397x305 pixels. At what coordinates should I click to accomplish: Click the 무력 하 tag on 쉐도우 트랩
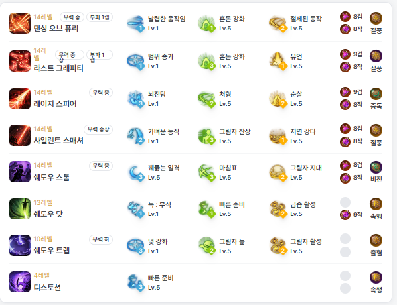click(x=101, y=239)
